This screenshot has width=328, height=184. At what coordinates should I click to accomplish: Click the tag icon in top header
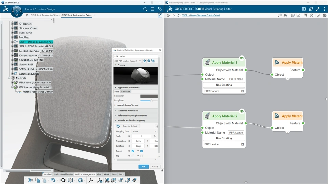(x=160, y=9)
